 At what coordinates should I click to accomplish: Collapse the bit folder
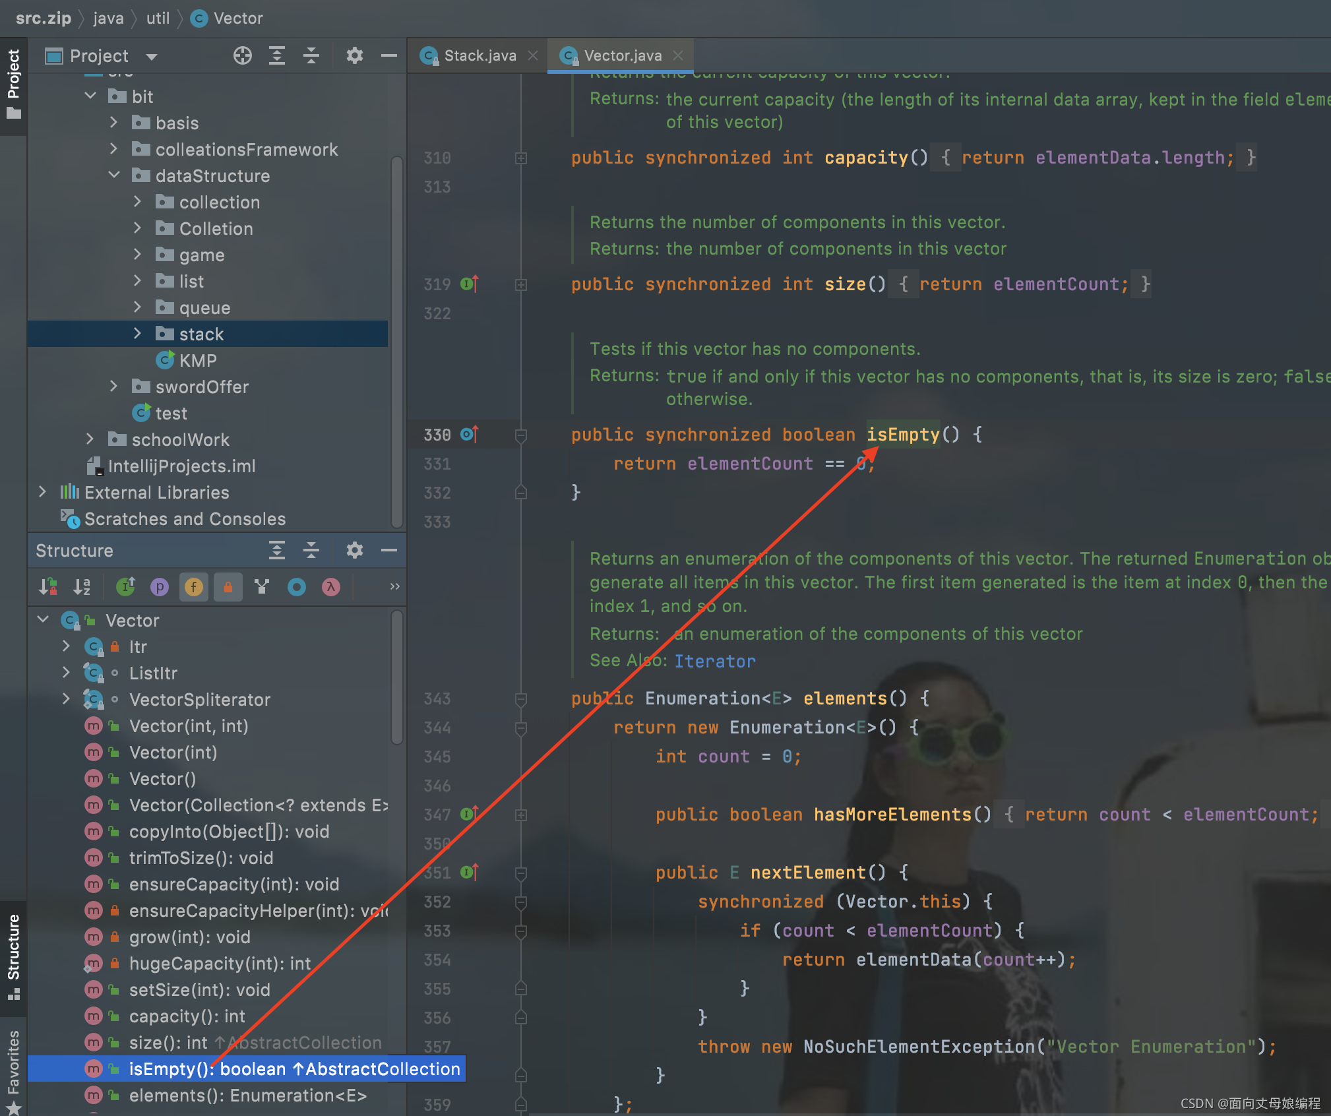point(90,96)
